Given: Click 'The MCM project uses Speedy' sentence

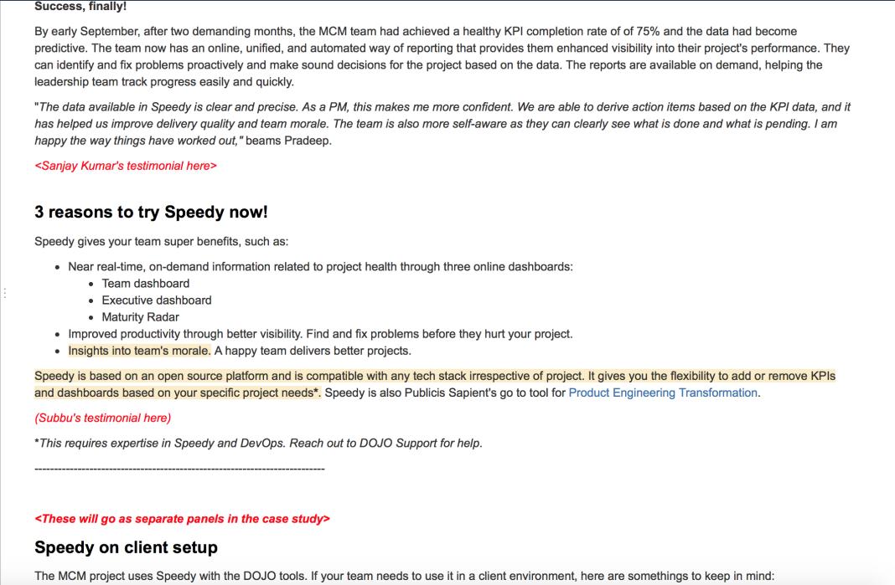Looking at the screenshot, I should (x=404, y=576).
